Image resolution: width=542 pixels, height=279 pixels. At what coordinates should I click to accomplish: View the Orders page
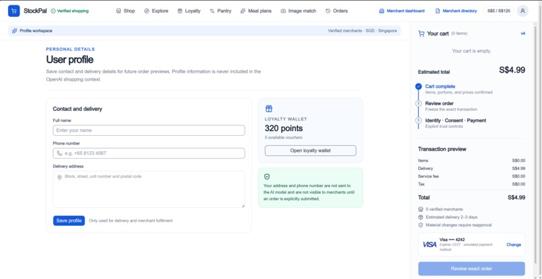click(337, 11)
